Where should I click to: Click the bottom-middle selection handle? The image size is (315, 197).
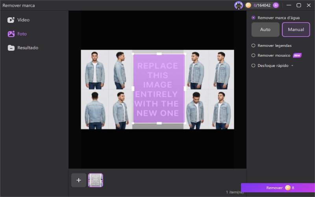(x=159, y=123)
